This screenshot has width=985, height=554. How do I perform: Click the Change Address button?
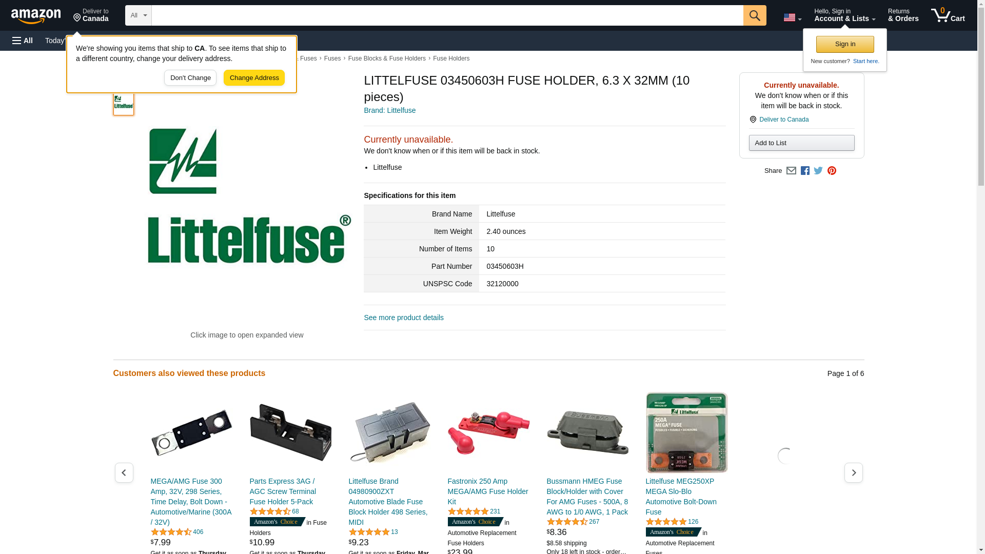[254, 78]
